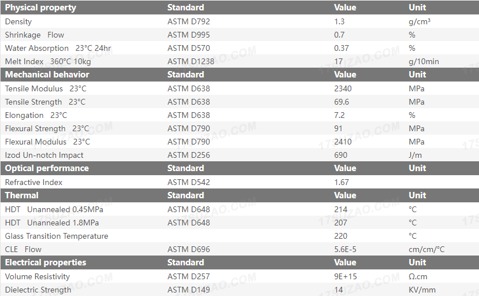Click the g/10min unit cell
The image size is (479, 296).
[x=424, y=61]
